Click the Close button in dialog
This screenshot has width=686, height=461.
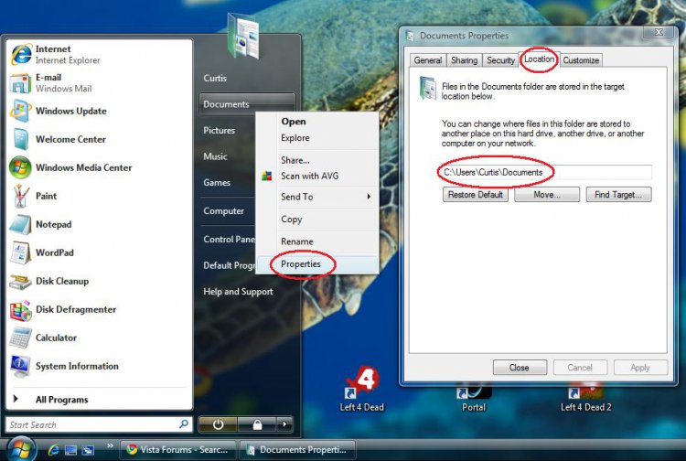[520, 368]
